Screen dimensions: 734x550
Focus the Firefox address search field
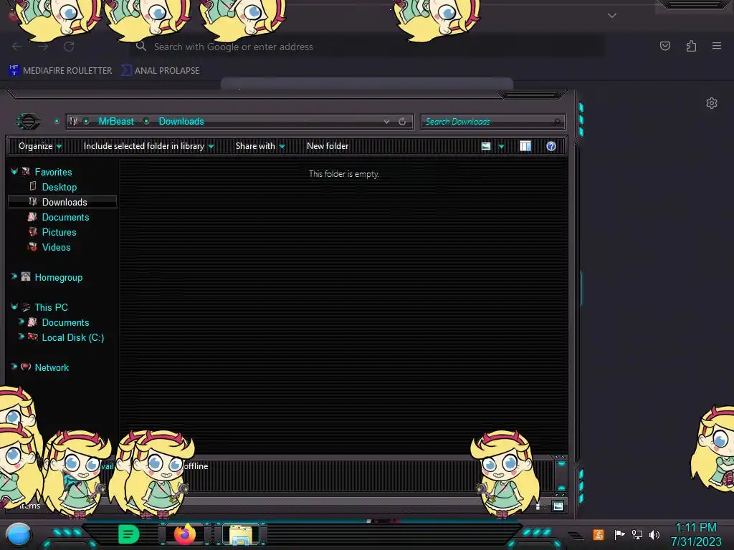[x=366, y=47]
